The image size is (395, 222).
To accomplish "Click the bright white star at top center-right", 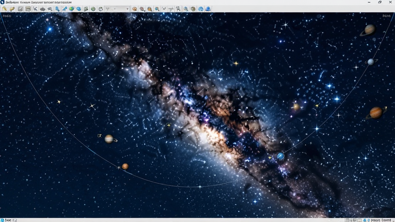I will 285,25.
